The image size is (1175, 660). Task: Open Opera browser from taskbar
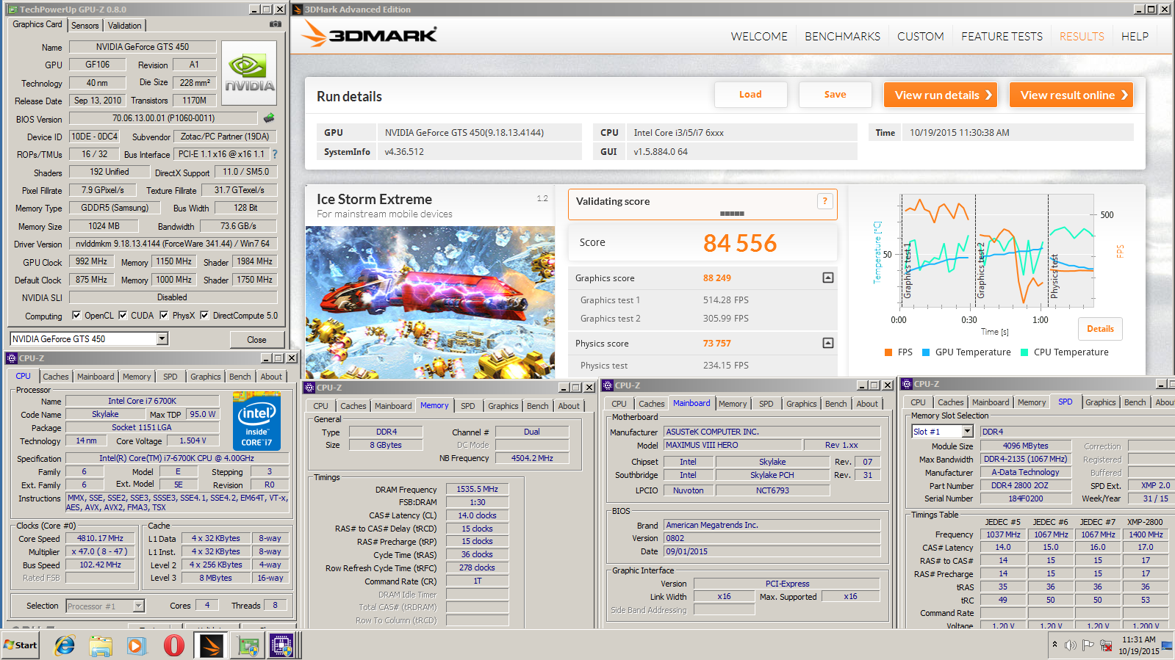tap(173, 645)
